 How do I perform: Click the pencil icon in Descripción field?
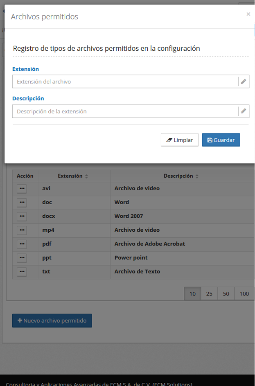tap(244, 111)
